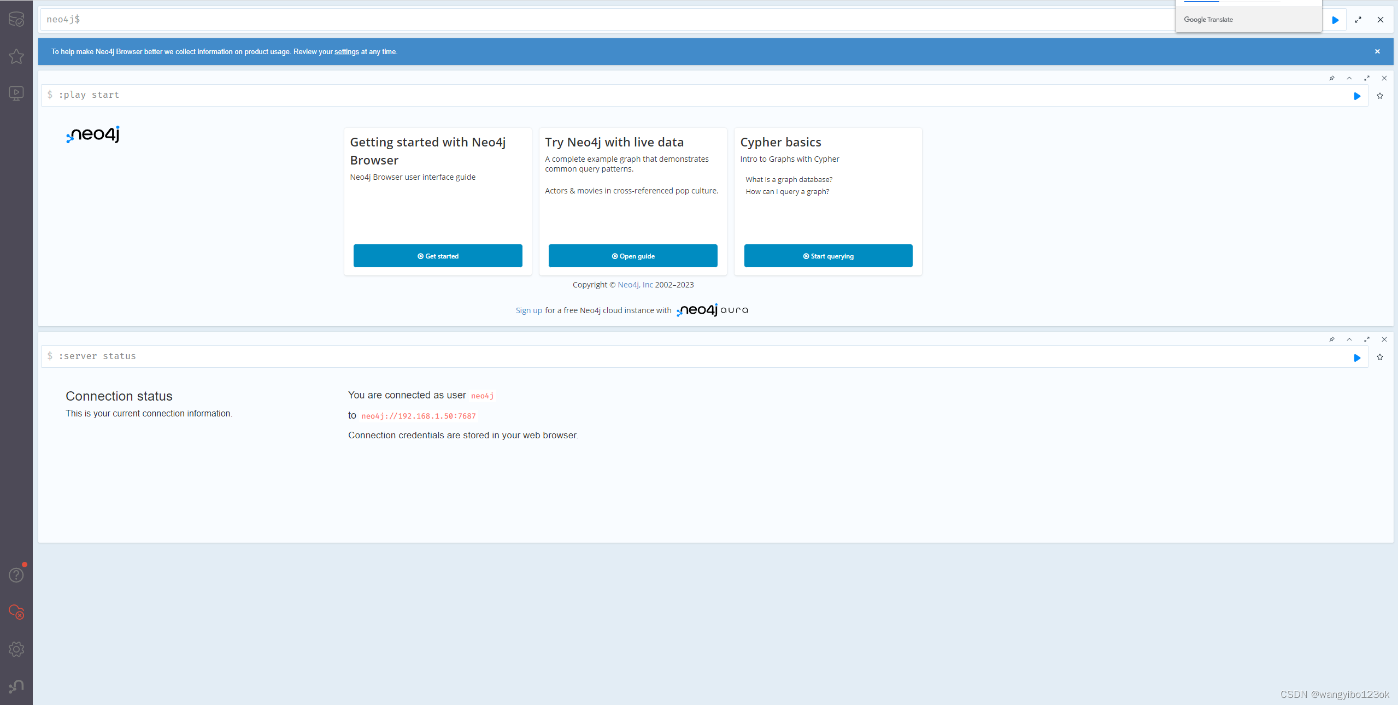Pin the :play start frame
The width and height of the screenshot is (1398, 705).
coord(1332,78)
